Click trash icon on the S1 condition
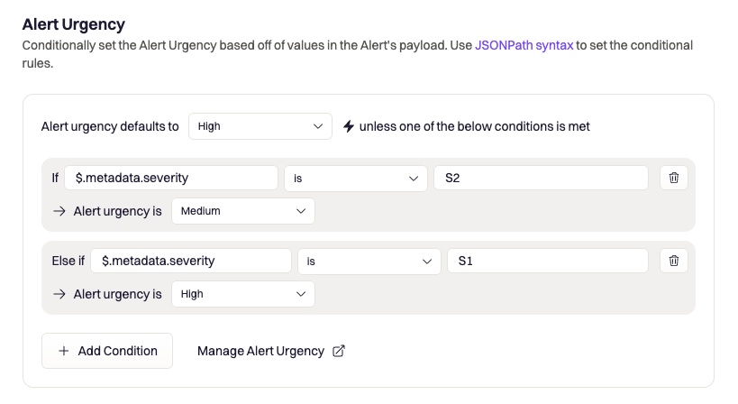The width and height of the screenshot is (738, 404). (x=674, y=261)
